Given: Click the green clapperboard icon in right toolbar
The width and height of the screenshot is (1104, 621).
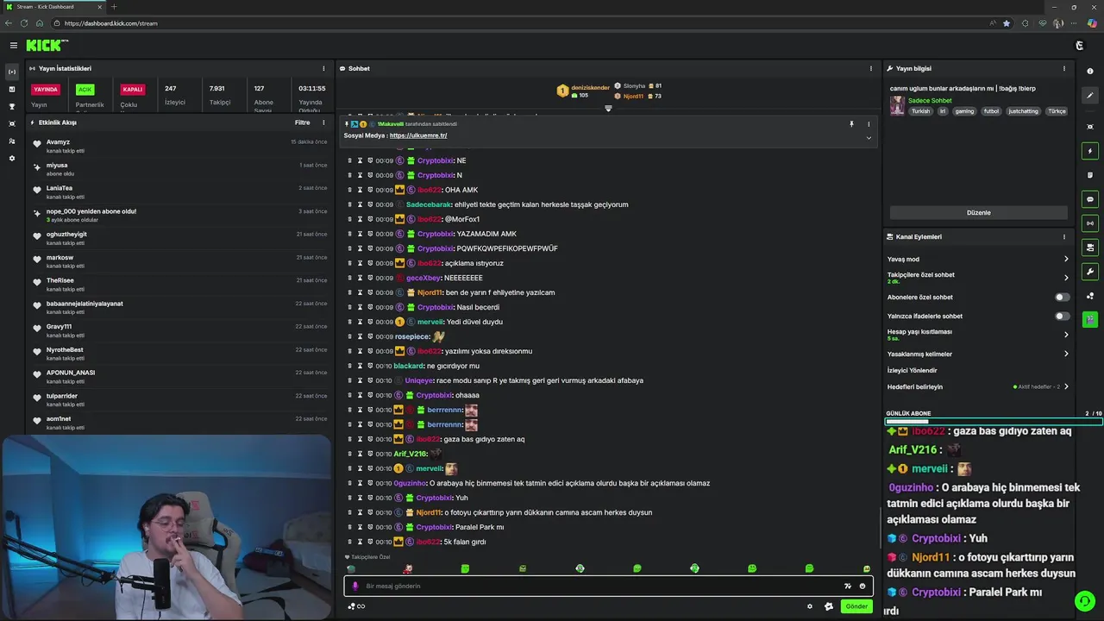Looking at the screenshot, I should coord(1090,320).
